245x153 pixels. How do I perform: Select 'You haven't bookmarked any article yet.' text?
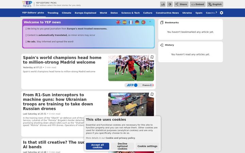pyautogui.click(x=190, y=32)
